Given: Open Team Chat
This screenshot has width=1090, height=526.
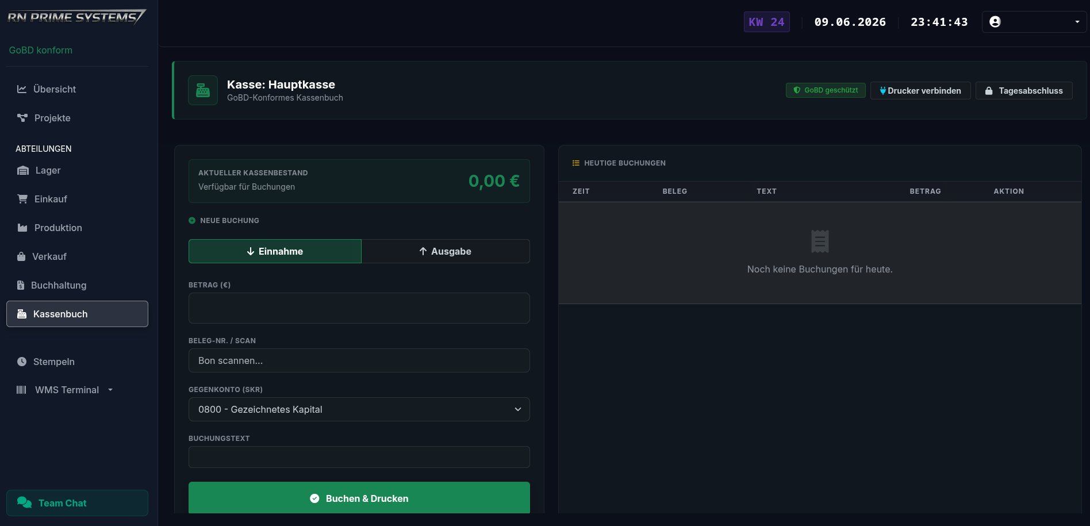Looking at the screenshot, I should (77, 503).
